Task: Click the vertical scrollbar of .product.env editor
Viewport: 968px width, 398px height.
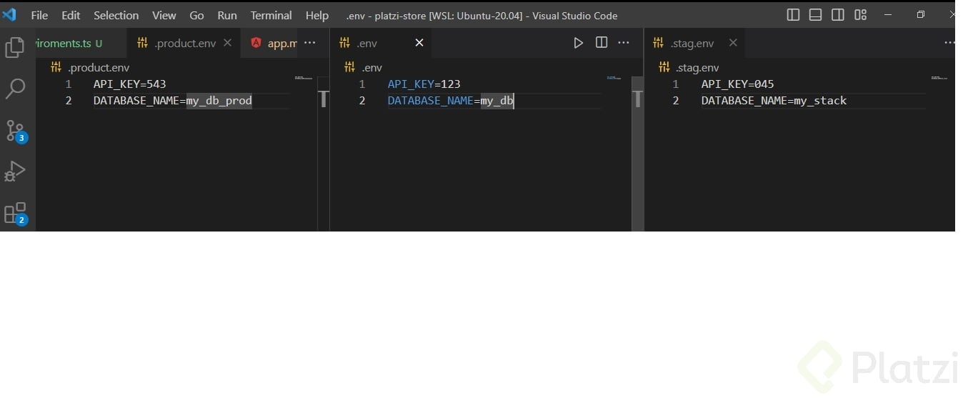Action: pyautogui.click(x=323, y=153)
